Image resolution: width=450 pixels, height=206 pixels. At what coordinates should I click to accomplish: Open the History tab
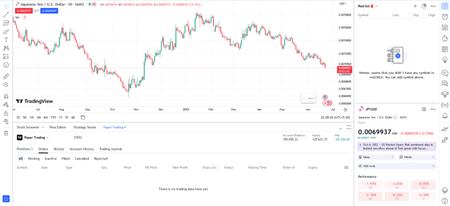click(59, 149)
